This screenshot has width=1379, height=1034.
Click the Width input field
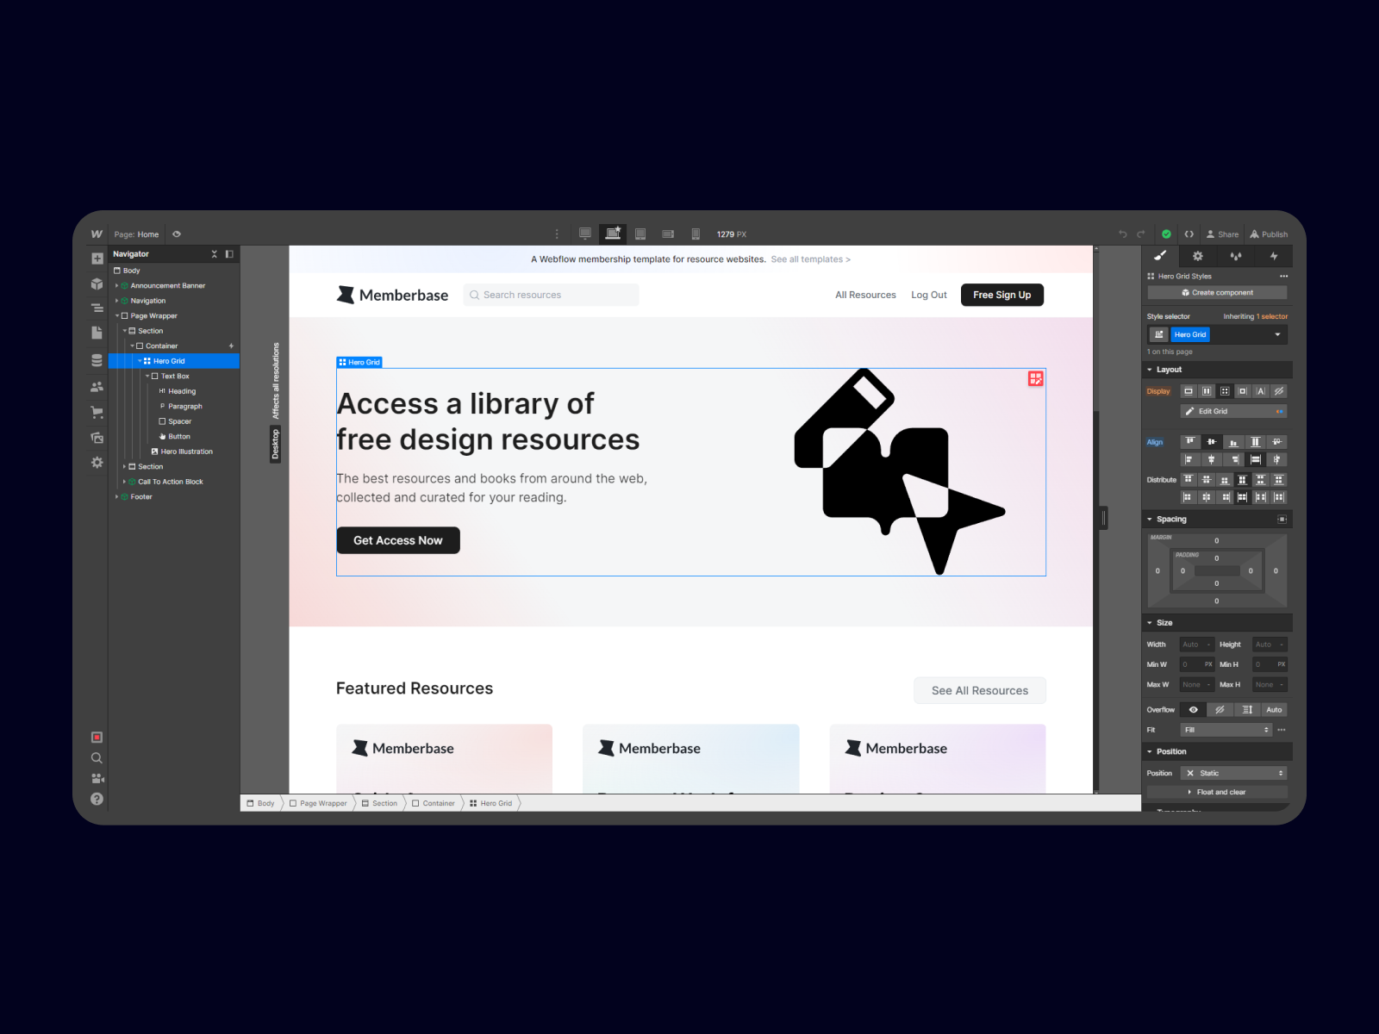pos(1197,645)
